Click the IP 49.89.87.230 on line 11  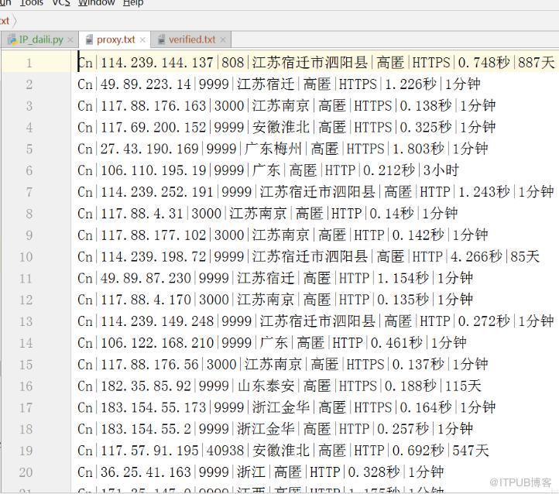146,279
